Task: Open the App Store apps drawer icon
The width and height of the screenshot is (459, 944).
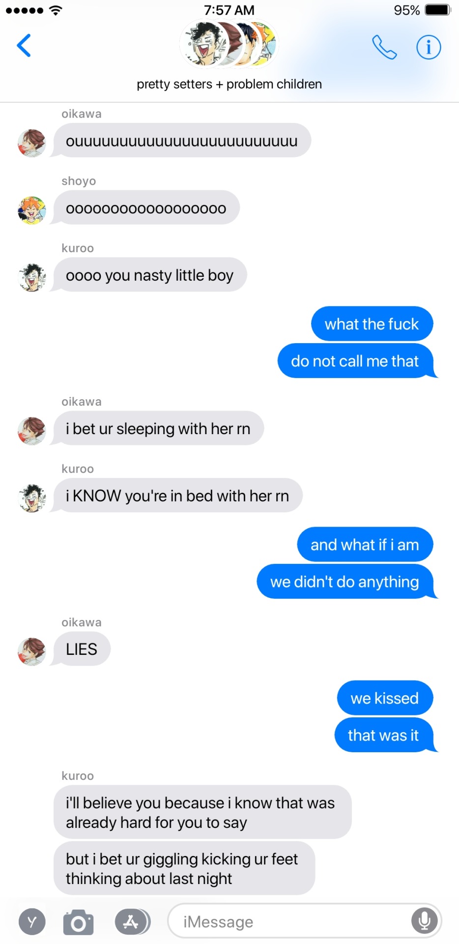Action: point(132,922)
